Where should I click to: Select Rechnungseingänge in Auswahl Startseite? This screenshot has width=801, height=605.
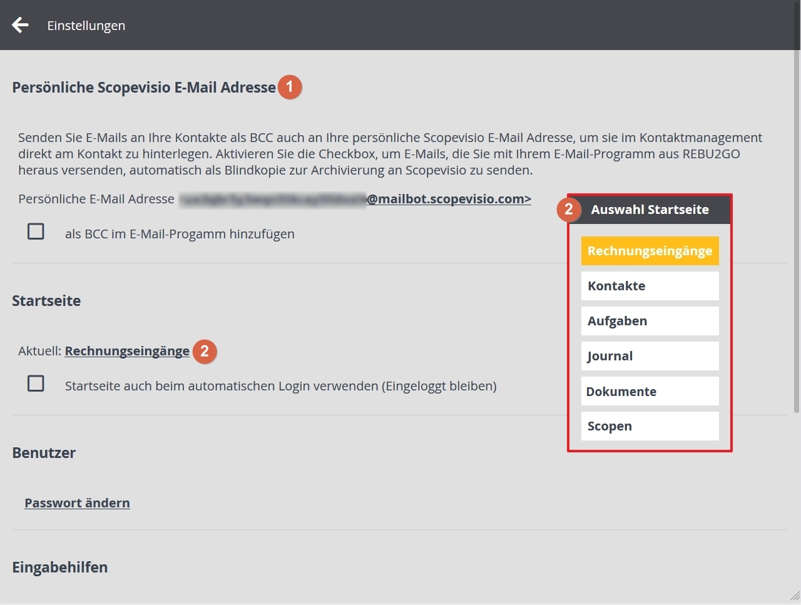point(650,251)
